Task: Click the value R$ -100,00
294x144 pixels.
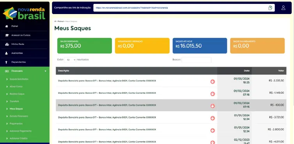Action: click(277, 105)
